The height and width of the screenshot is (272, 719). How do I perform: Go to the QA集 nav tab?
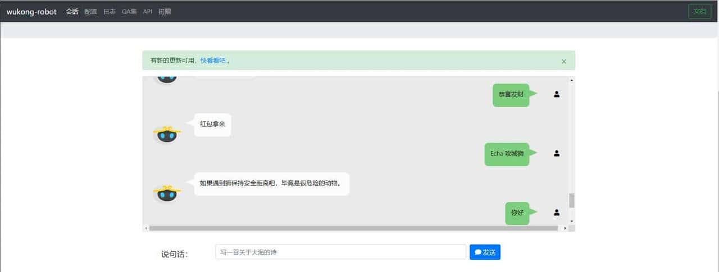pos(129,11)
